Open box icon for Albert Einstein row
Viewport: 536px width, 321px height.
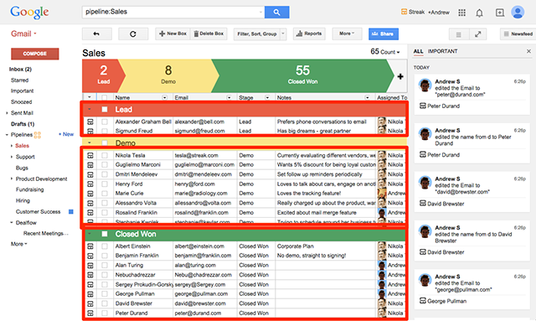(x=90, y=246)
